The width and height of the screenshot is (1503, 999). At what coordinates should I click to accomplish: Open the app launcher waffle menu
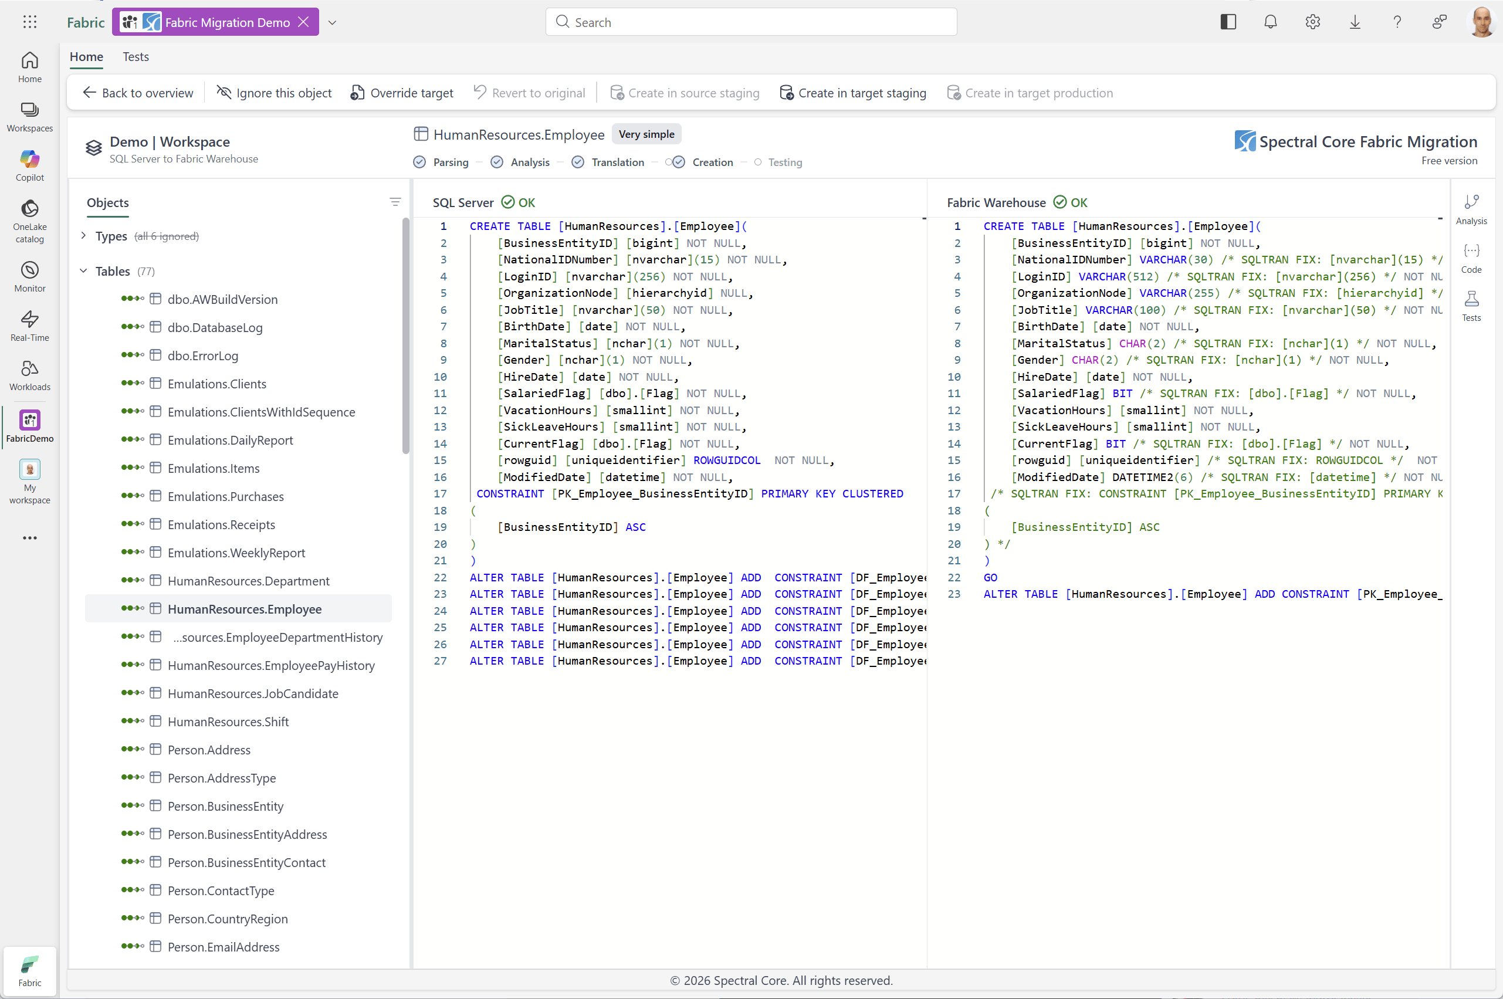(30, 22)
